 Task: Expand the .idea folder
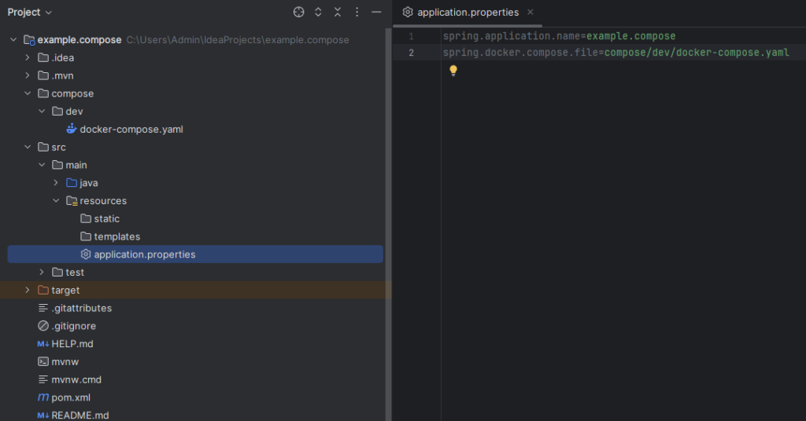click(x=28, y=57)
